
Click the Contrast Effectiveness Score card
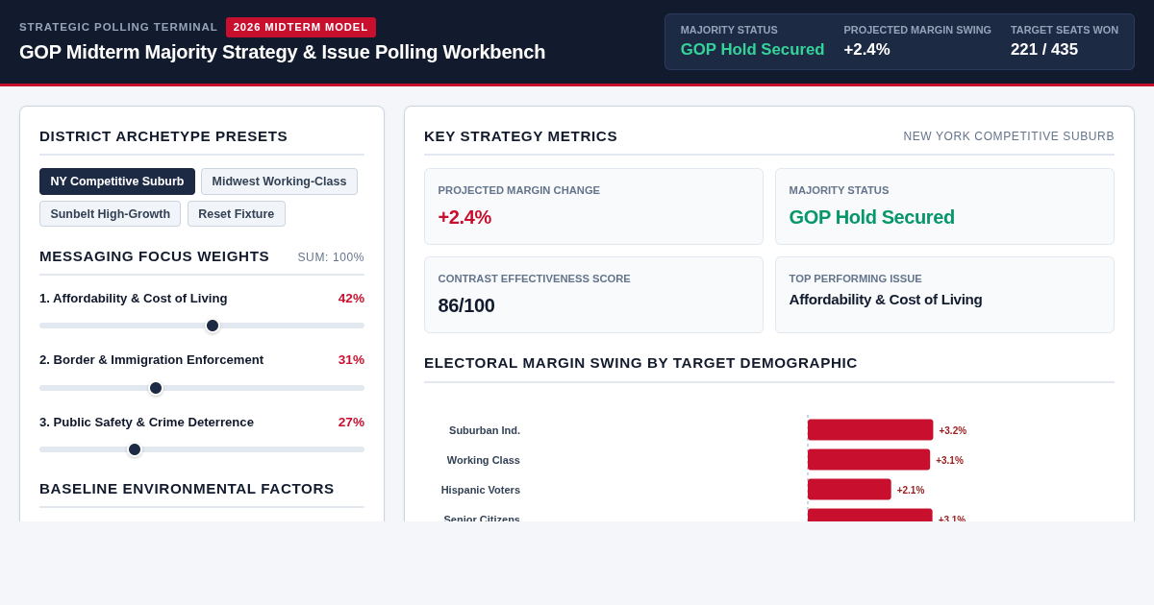click(x=593, y=295)
